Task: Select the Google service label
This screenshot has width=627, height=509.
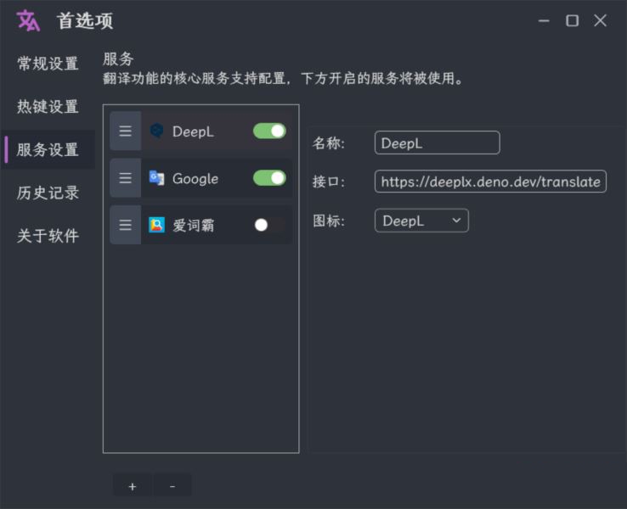Action: click(195, 179)
